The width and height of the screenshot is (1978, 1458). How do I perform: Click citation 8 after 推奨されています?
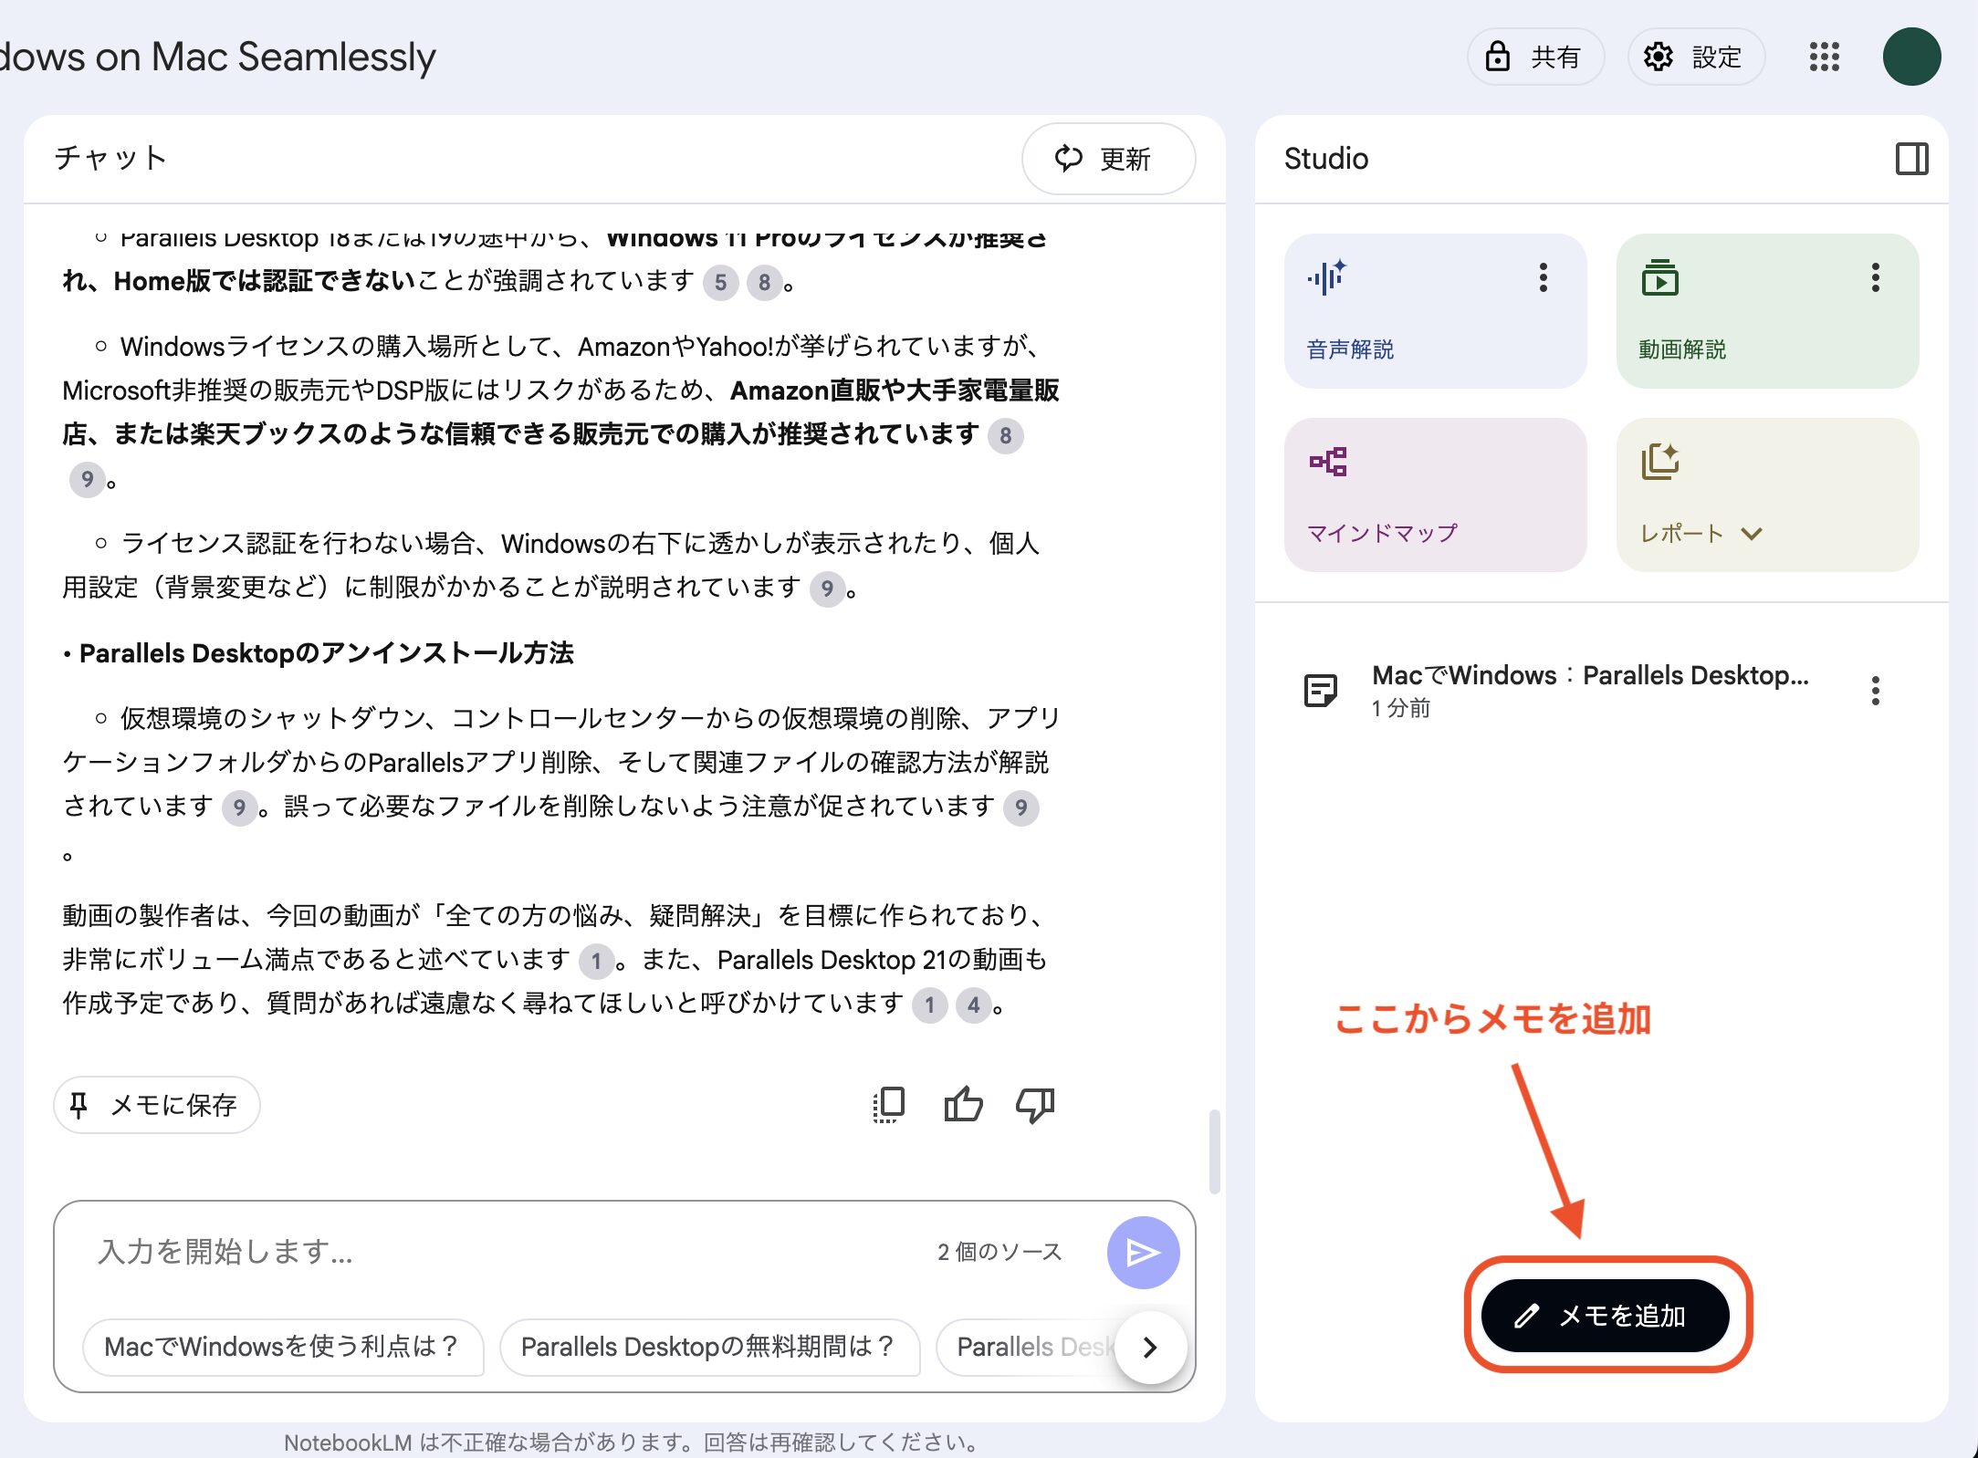[1005, 436]
